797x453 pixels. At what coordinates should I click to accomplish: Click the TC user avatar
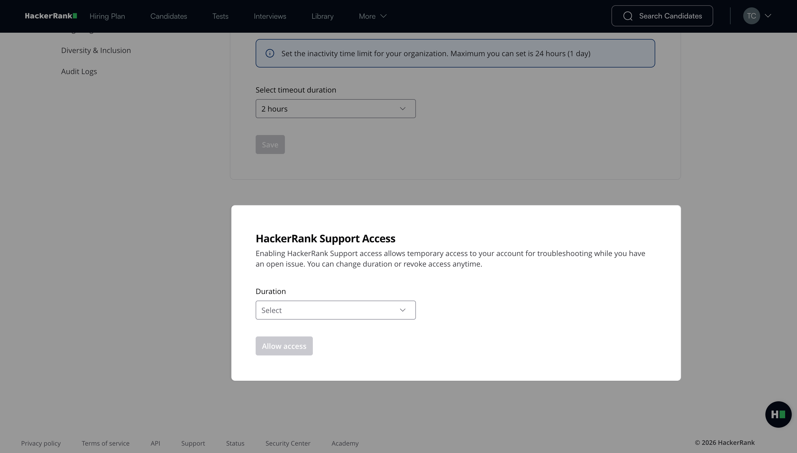pos(751,16)
